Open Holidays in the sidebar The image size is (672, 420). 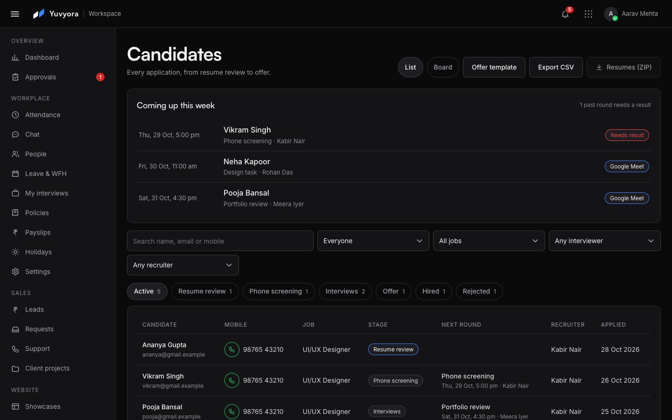pos(58,252)
